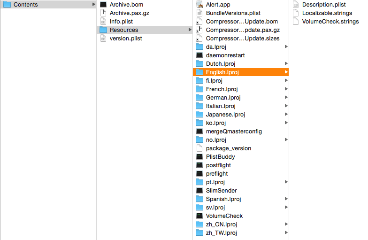Click the PlistBuddy executable icon

coord(199,157)
